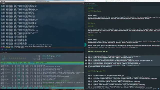
Task: Sort htop by the PID column header
Action: pyautogui.click(x=3, y=62)
